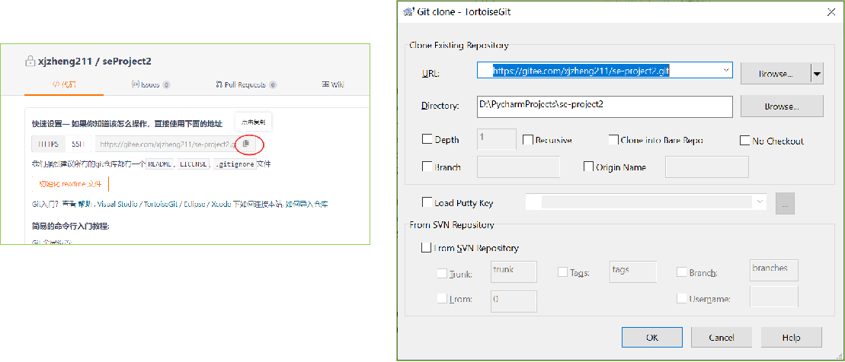Click the copy-URL icon on the Gitee page
The image size is (845, 362).
tap(246, 144)
